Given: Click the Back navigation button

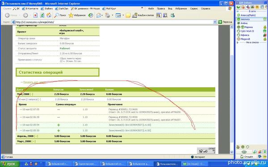Looking at the screenshot, I should [x=11, y=15].
